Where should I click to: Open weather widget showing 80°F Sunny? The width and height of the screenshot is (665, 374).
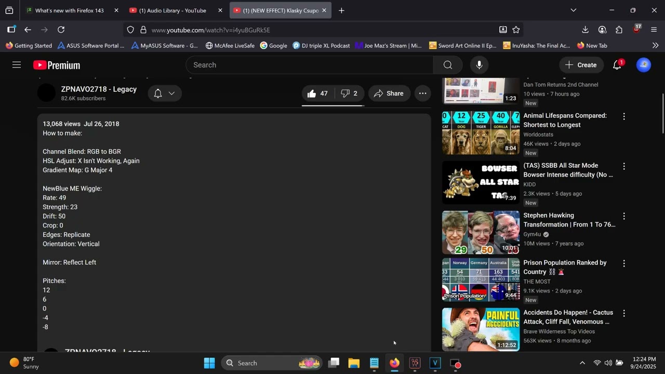coord(24,363)
